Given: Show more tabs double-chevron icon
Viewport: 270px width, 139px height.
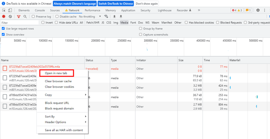Looking at the screenshot, I should pyautogui.click(x=199, y=11).
